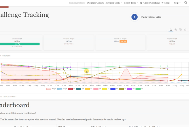Hide the BL series via legend

tap(72, 89)
